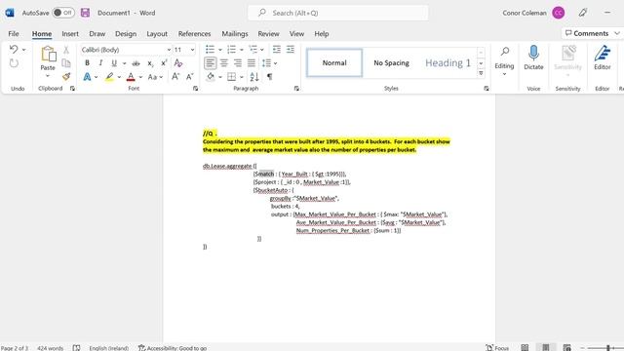Image resolution: width=624 pixels, height=351 pixels.
Task: Select the Format Painter brush
Action: [x=66, y=76]
